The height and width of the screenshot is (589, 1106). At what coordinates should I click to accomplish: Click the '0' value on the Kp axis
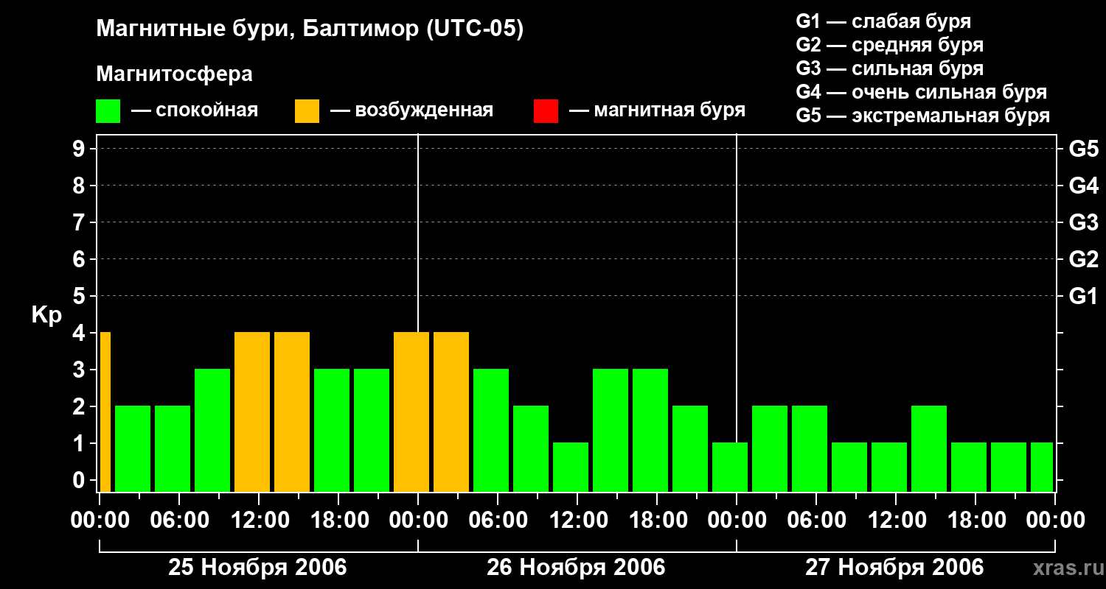(80, 480)
